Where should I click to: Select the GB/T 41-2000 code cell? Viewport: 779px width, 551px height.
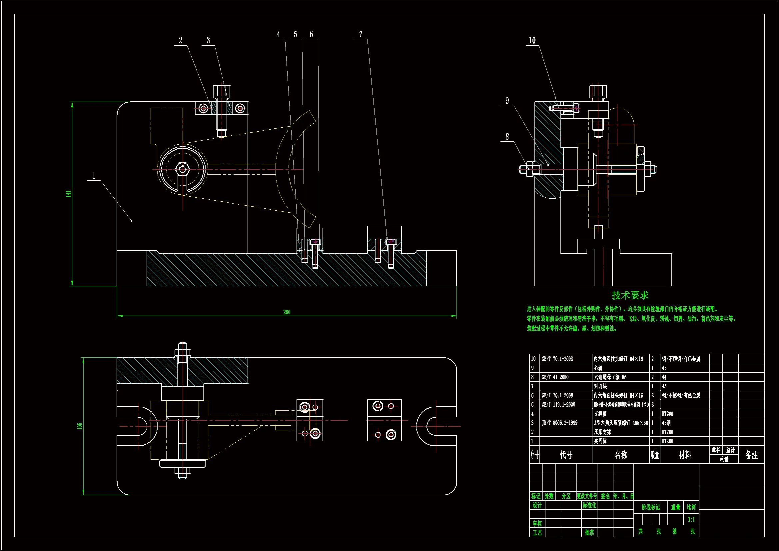pyautogui.click(x=555, y=377)
